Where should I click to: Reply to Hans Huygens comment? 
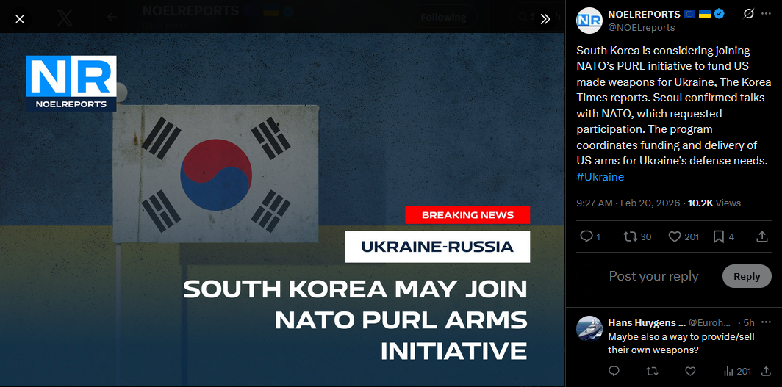pos(614,371)
